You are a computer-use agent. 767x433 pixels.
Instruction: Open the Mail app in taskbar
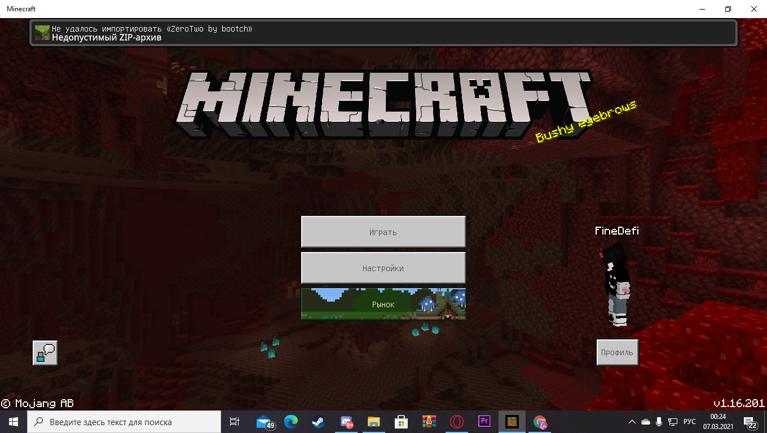[x=265, y=422]
